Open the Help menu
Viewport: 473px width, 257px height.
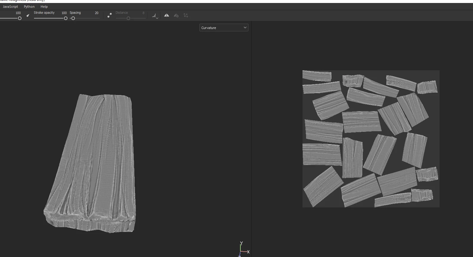(44, 7)
